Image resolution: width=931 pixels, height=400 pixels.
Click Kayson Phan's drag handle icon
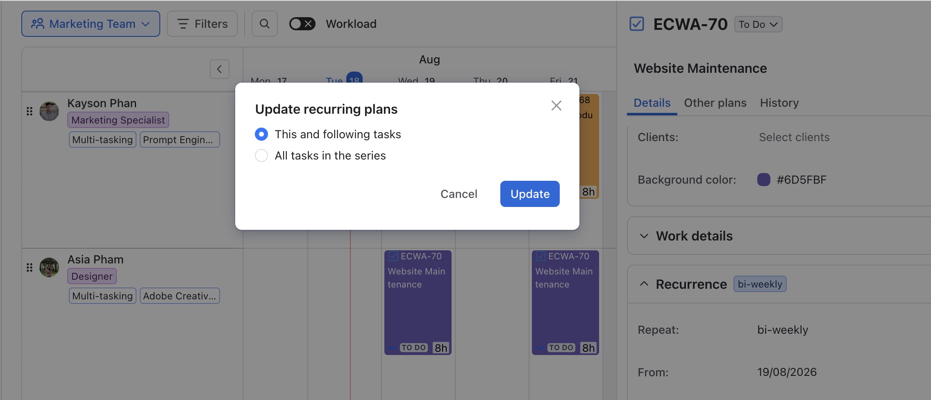point(30,111)
